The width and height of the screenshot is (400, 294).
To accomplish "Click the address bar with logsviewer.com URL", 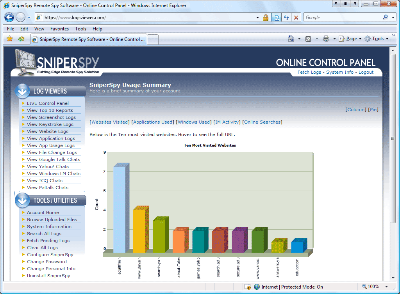I will point(147,18).
